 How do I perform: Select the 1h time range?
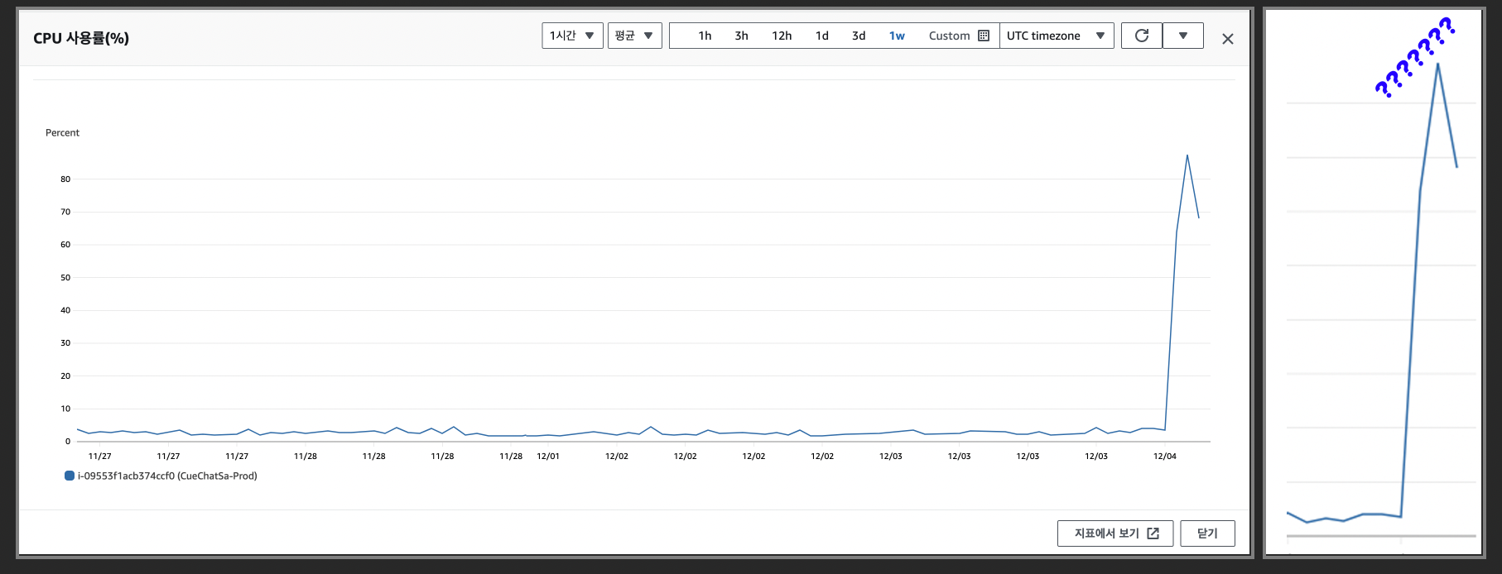point(705,36)
